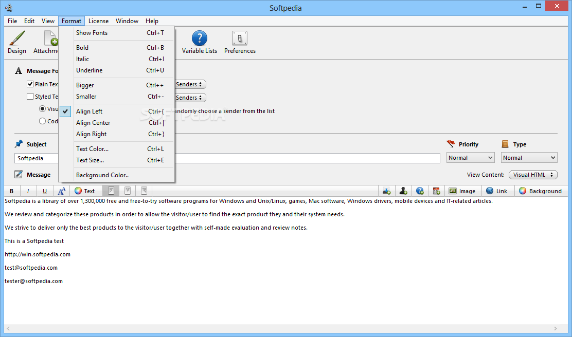Align text center using editor toolbar icon

pyautogui.click(x=128, y=191)
